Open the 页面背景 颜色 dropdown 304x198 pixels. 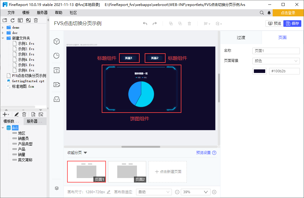pyautogui.click(x=276, y=61)
